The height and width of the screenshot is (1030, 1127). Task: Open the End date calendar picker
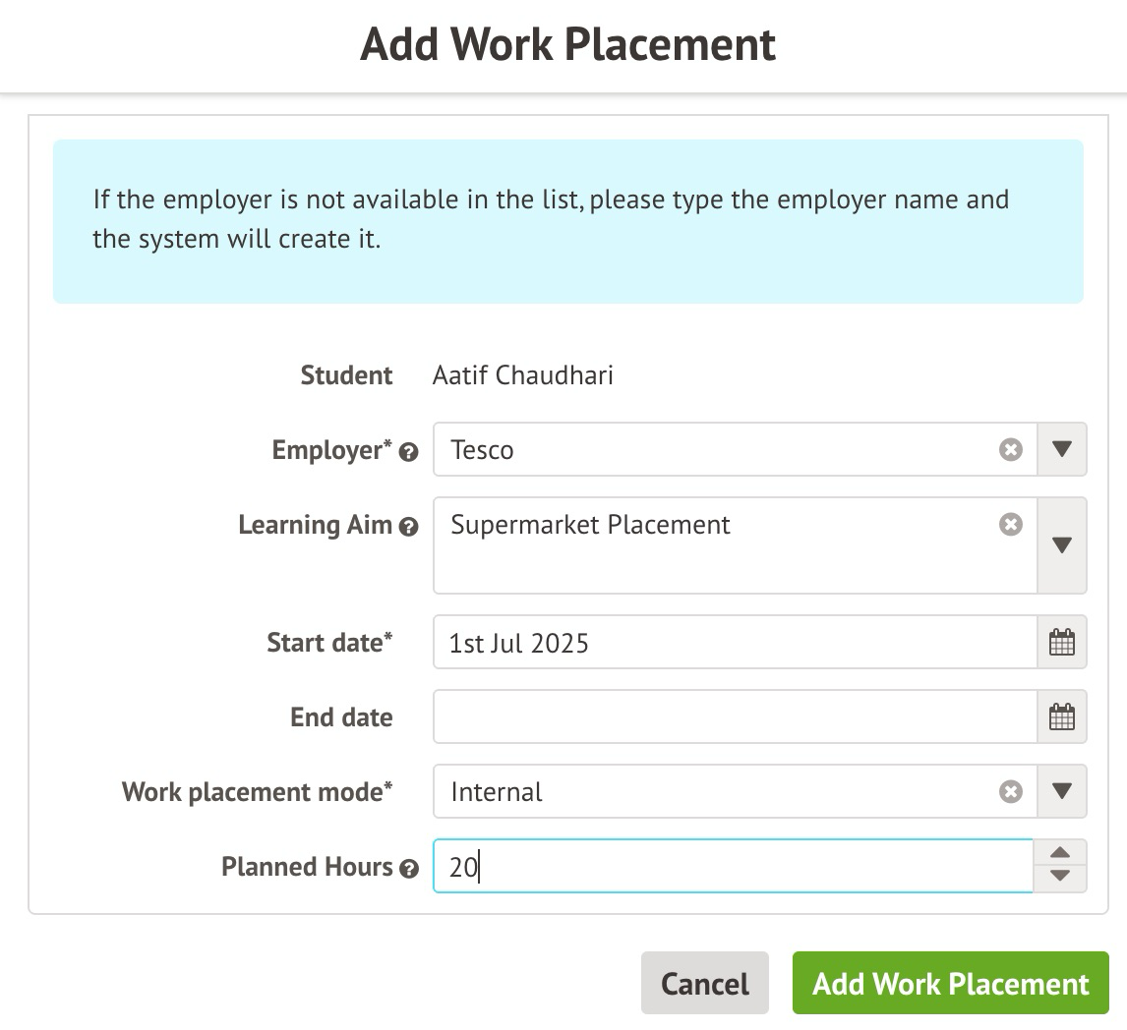(x=1062, y=717)
